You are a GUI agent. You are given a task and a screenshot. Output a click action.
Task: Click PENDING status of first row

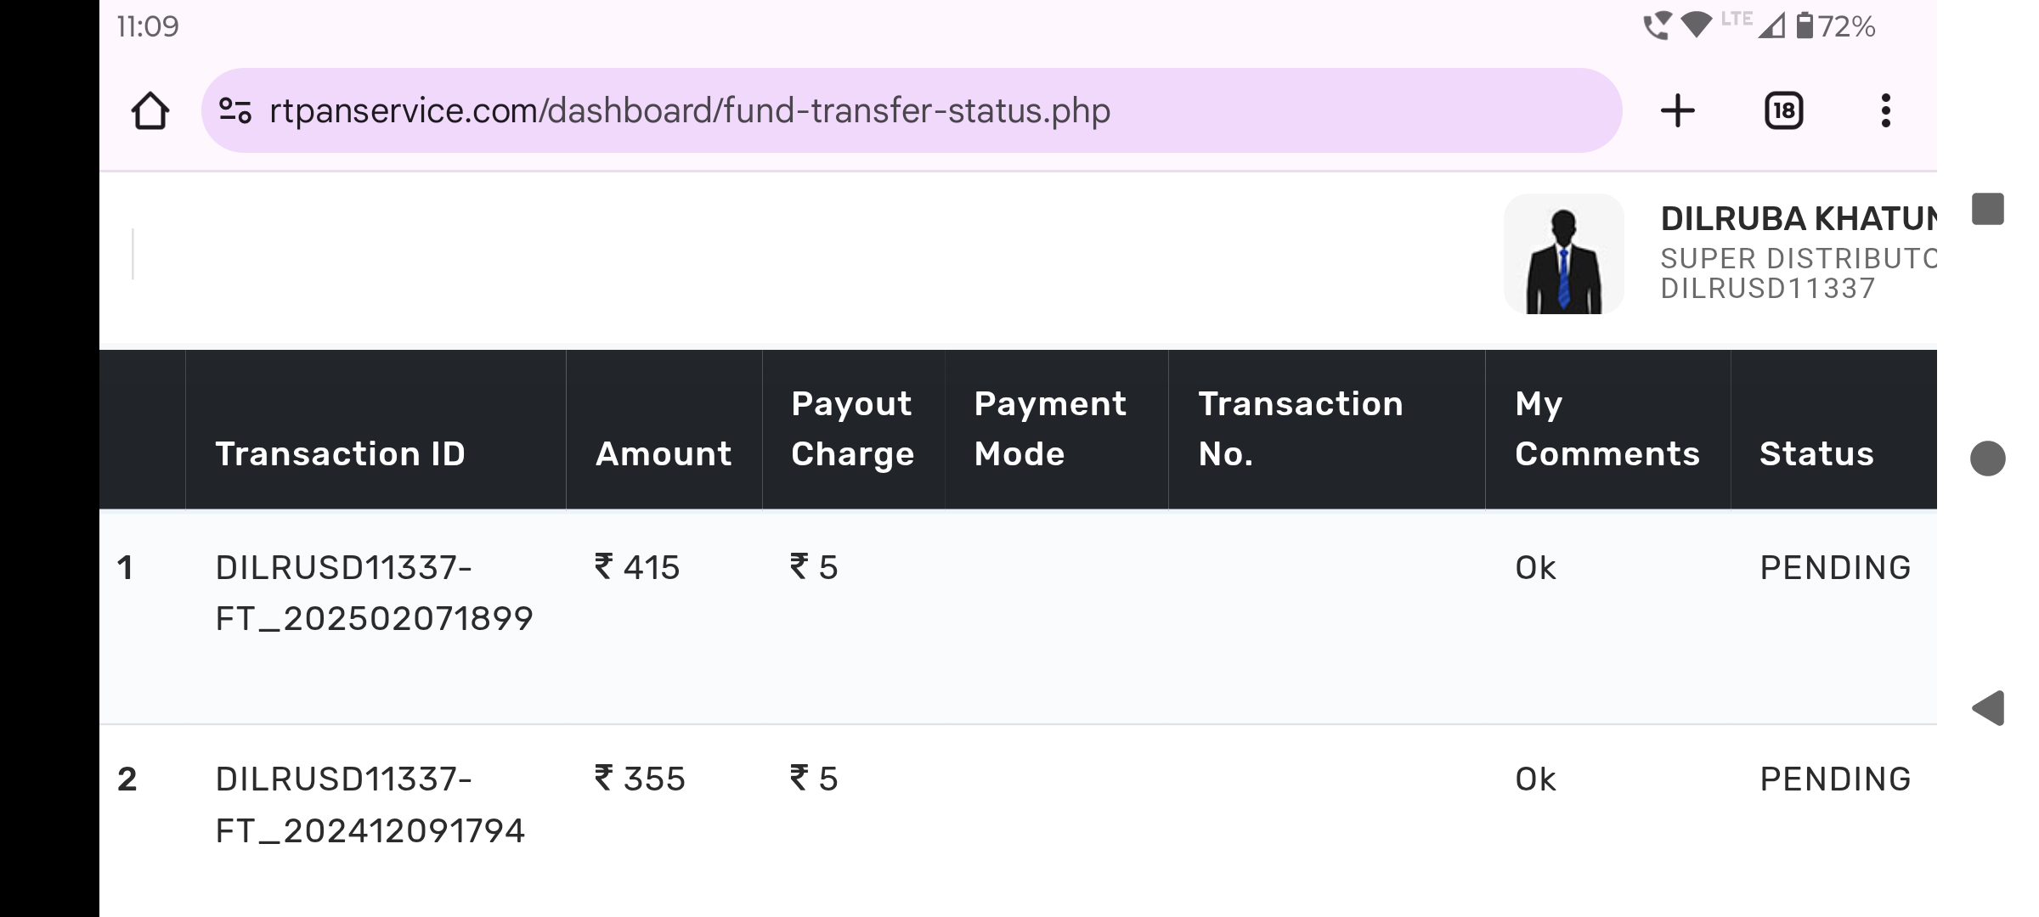1835,567
